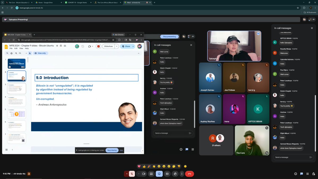
Task: Send the heart reaction emoji
Action: coord(139,166)
